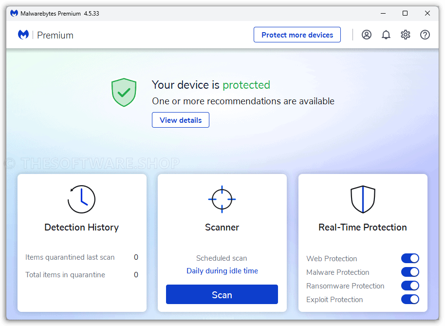Image resolution: width=445 pixels, height=326 pixels.
Task: Click the Web Protection label
Action: [332, 258]
